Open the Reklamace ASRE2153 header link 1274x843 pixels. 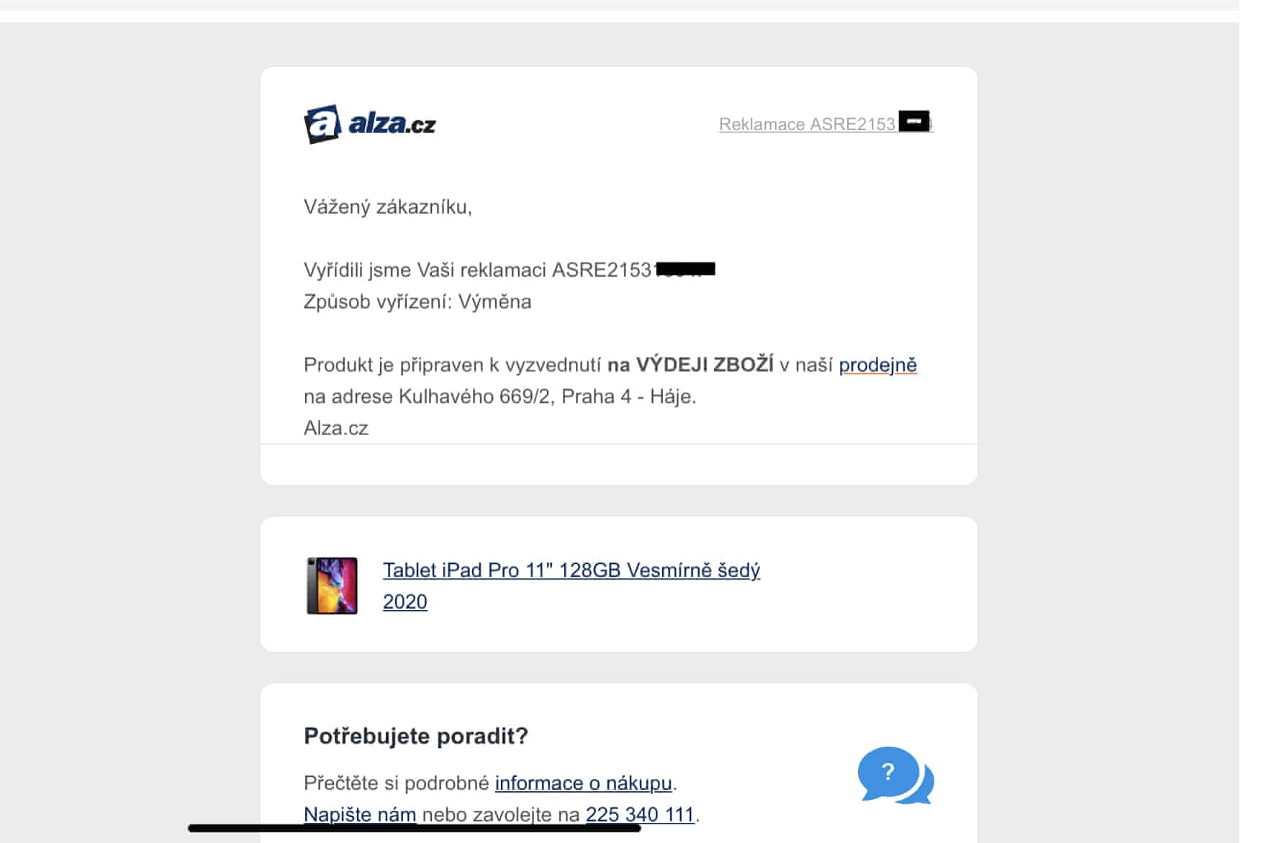pyautogui.click(x=826, y=124)
